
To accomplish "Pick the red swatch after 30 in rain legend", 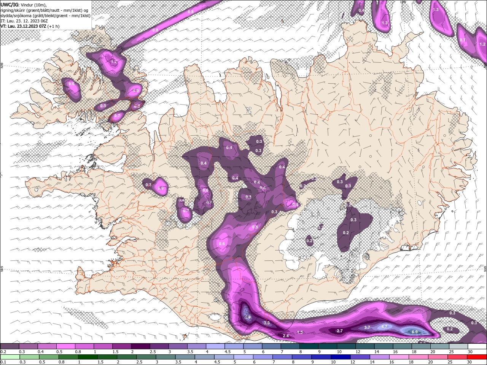I will click(x=477, y=357).
